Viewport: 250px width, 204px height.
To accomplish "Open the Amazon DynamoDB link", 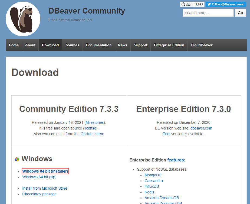I will coord(162,198).
